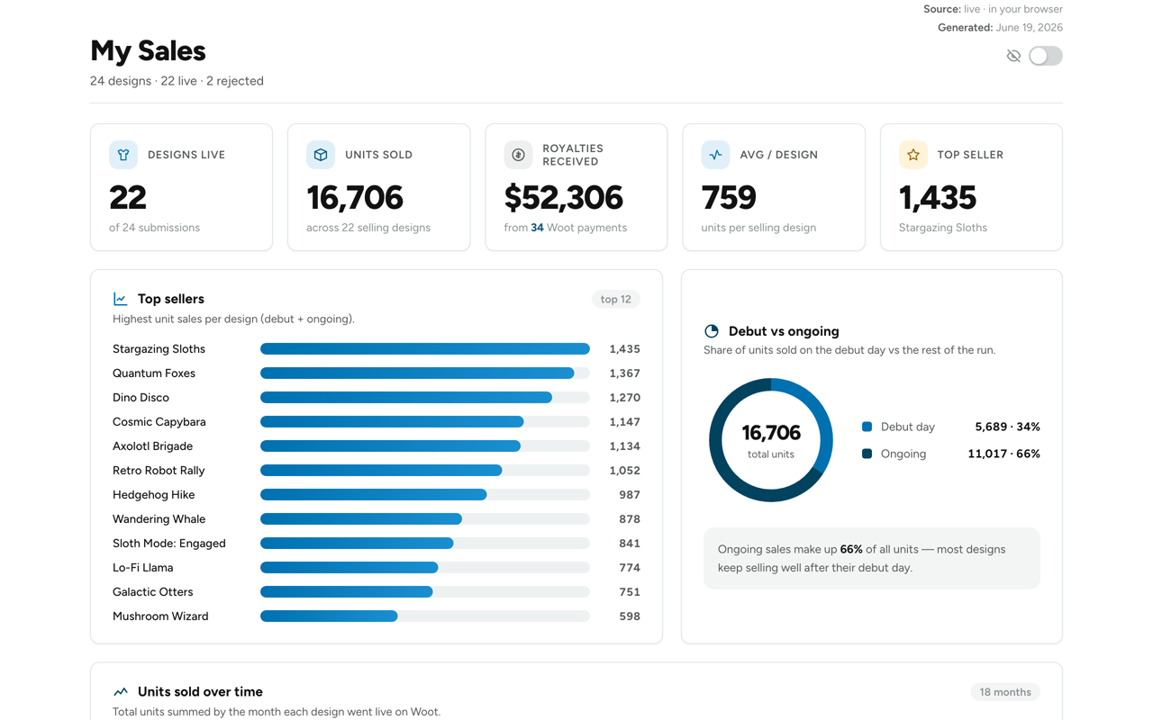Viewport: 1153px width, 720px height.
Task: Click the 759 average per design figure
Action: pyautogui.click(x=729, y=197)
